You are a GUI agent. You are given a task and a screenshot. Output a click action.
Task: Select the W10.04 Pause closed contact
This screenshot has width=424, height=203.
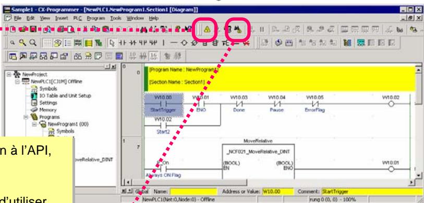point(277,104)
